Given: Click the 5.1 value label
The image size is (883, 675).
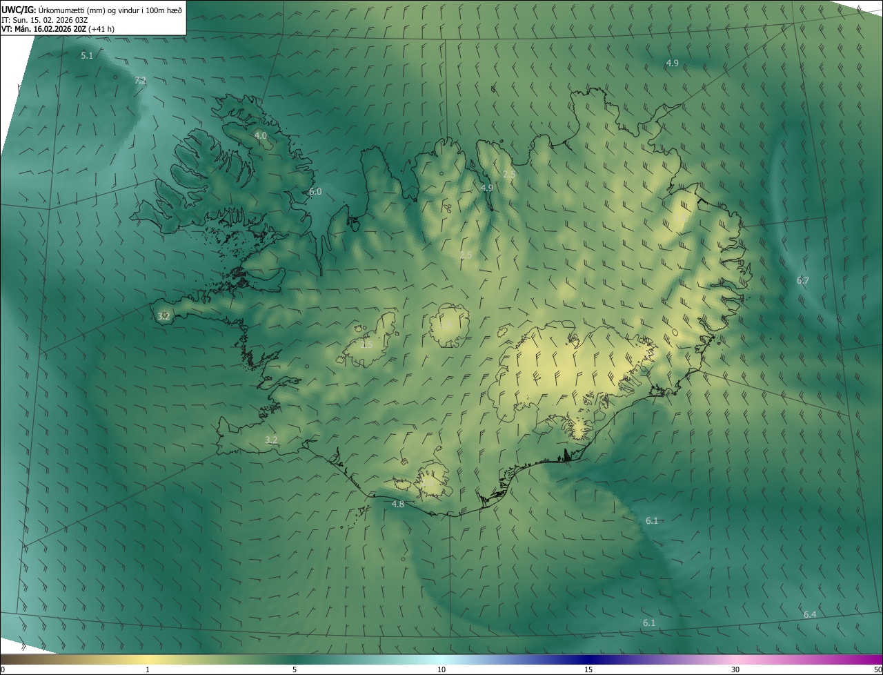Looking at the screenshot, I should (87, 55).
